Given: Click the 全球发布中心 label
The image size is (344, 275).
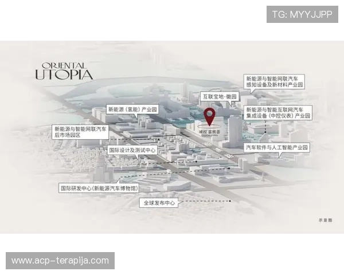Looking at the screenshot, I should coord(159,203).
